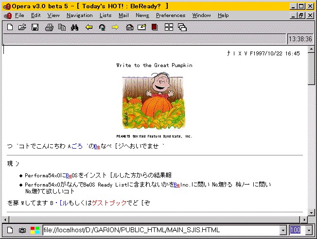Save the page with the floppy disk icon
Image resolution: width=317 pixels, height=239 pixels.
click(35, 28)
